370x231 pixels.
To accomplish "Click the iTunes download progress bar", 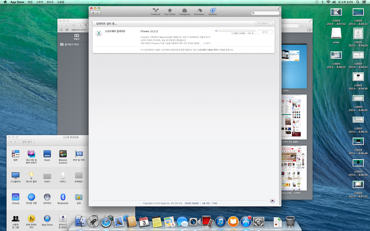I will (x=236, y=31).
